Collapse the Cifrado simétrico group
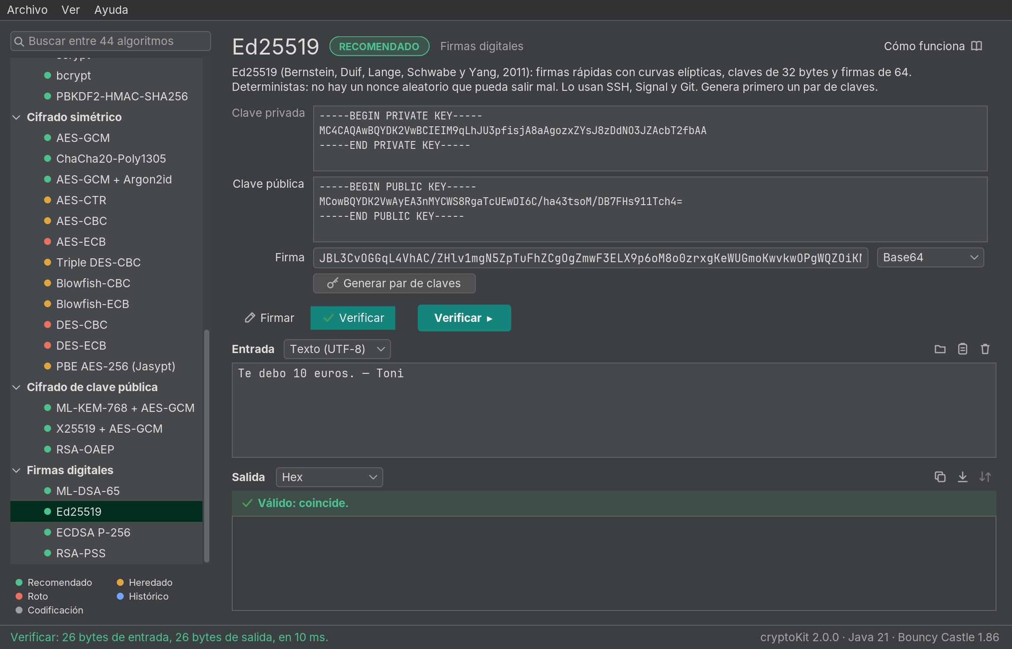Image resolution: width=1012 pixels, height=649 pixels. tap(16, 117)
